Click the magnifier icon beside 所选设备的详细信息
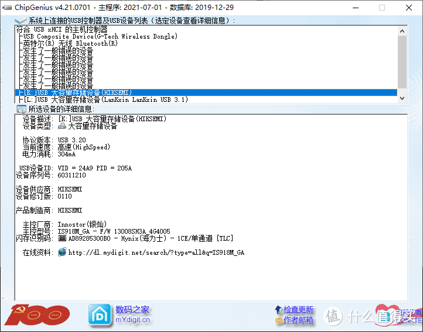Viewport: 423px width, 332px height. point(21,109)
